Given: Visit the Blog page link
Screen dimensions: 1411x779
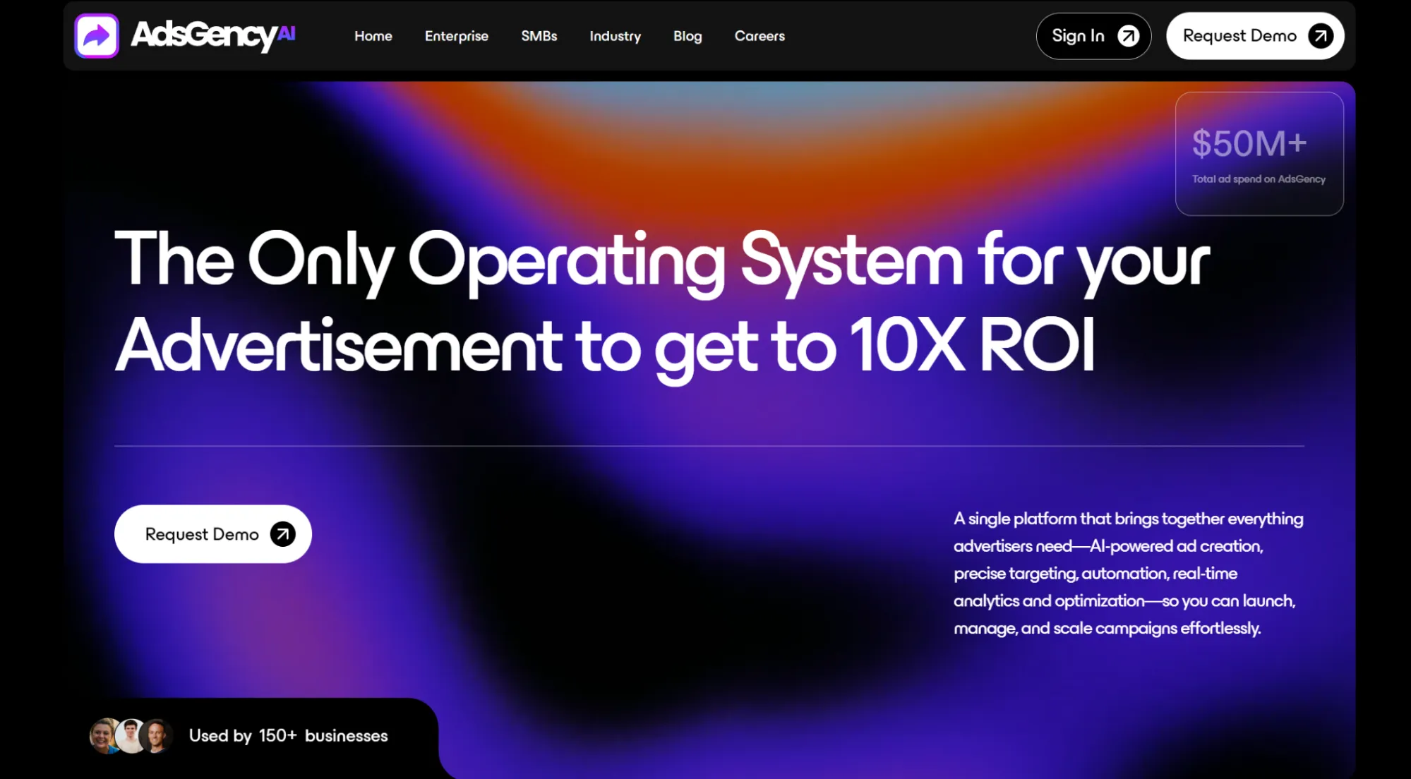Looking at the screenshot, I should click(x=687, y=36).
